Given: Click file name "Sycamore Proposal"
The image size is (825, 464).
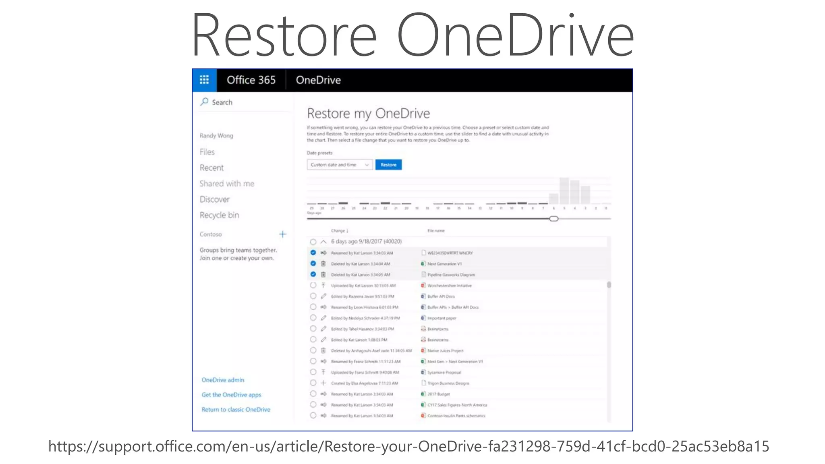Looking at the screenshot, I should click(x=444, y=373).
